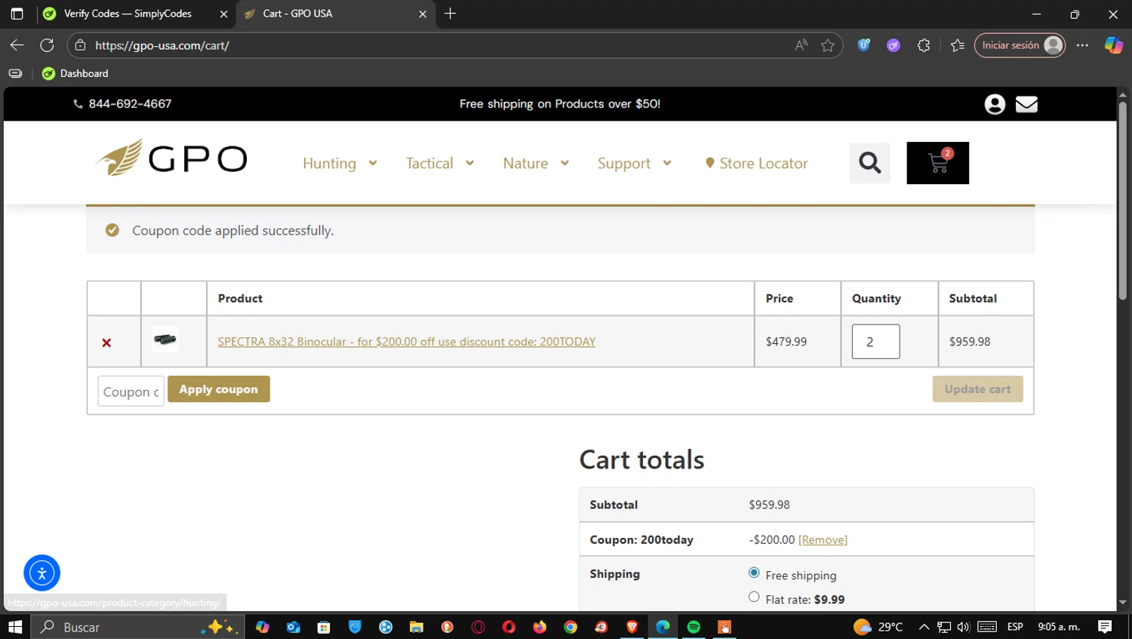1132x639 pixels.
Task: Click the browser back arrow
Action: [x=17, y=45]
